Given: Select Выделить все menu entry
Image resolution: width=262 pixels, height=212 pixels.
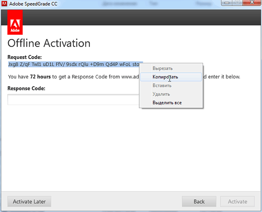Looking at the screenshot, I should [x=171, y=103].
